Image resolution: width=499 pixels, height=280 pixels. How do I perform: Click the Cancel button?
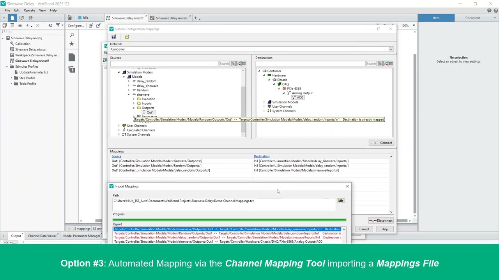[x=364, y=229]
